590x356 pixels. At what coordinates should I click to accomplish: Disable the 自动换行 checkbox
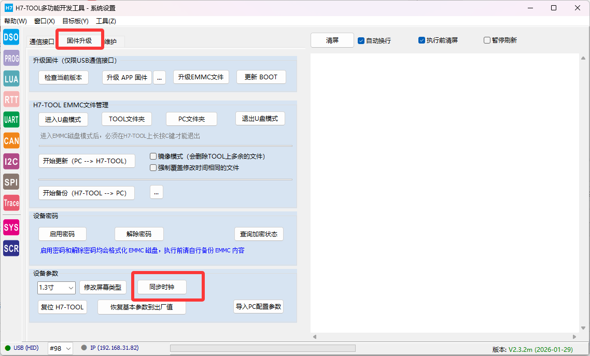361,40
